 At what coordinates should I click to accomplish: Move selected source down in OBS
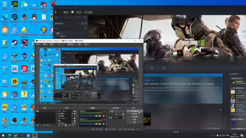[73, 125]
